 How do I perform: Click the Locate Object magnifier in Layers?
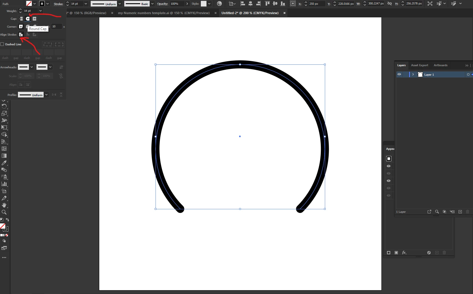click(437, 212)
